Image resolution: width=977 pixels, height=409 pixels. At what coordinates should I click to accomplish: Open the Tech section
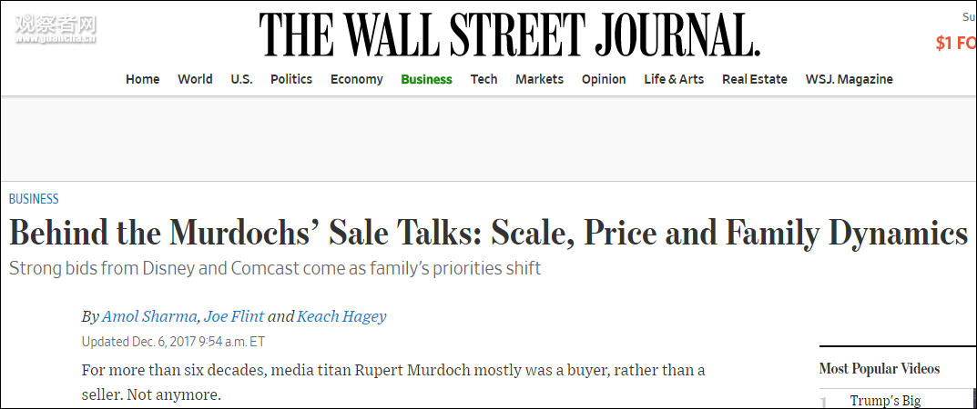point(483,79)
